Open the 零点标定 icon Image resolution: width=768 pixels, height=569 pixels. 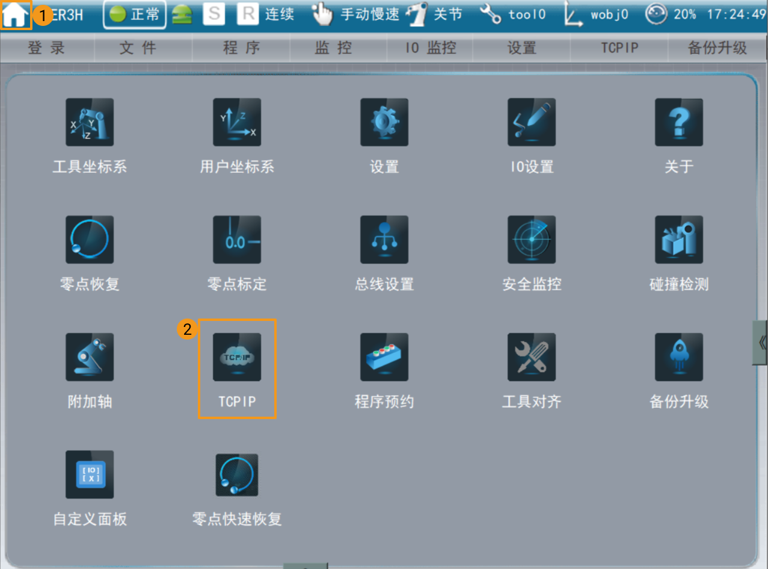(x=237, y=240)
